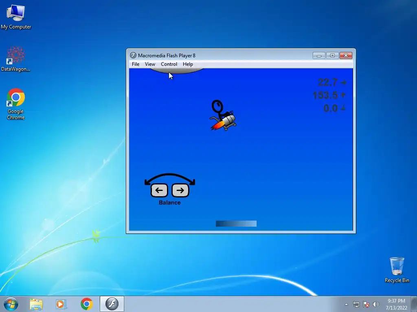Click the volume speaker tray icon

[x=375, y=304]
